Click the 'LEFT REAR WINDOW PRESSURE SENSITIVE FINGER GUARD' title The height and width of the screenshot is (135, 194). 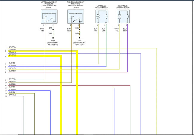coord(49,5)
